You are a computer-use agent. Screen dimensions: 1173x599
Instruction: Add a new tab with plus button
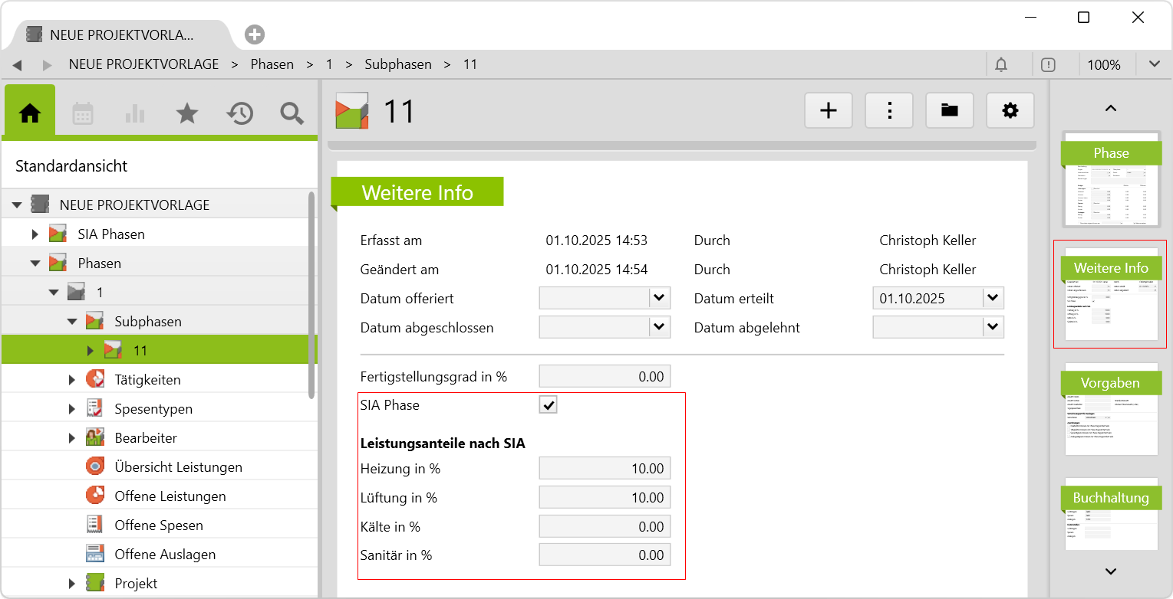pos(255,34)
